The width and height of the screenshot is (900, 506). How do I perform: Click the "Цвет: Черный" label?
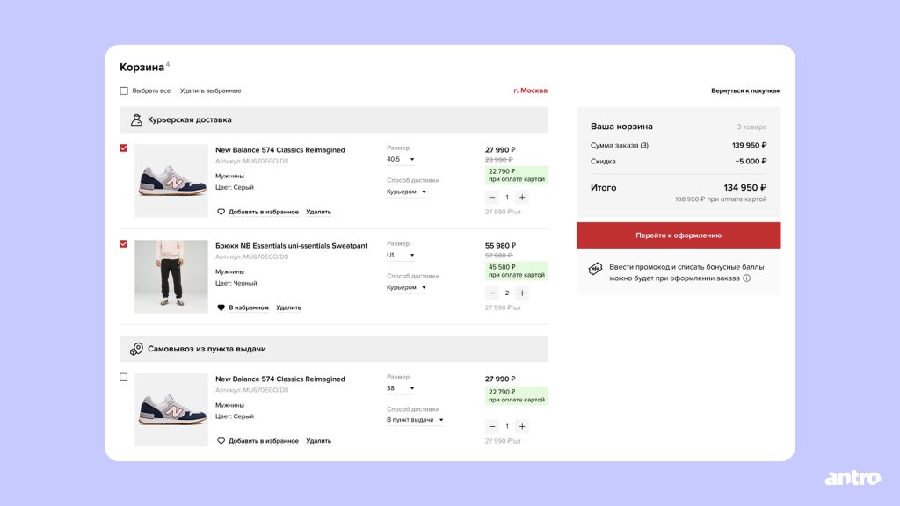pyautogui.click(x=236, y=283)
